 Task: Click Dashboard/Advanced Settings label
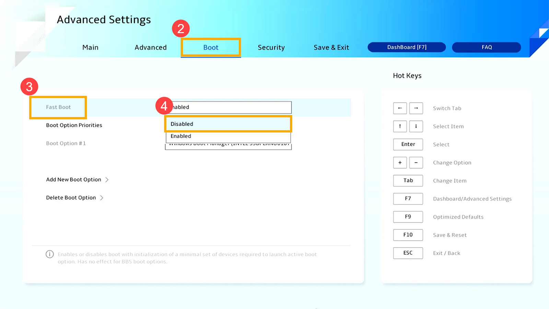(x=472, y=199)
